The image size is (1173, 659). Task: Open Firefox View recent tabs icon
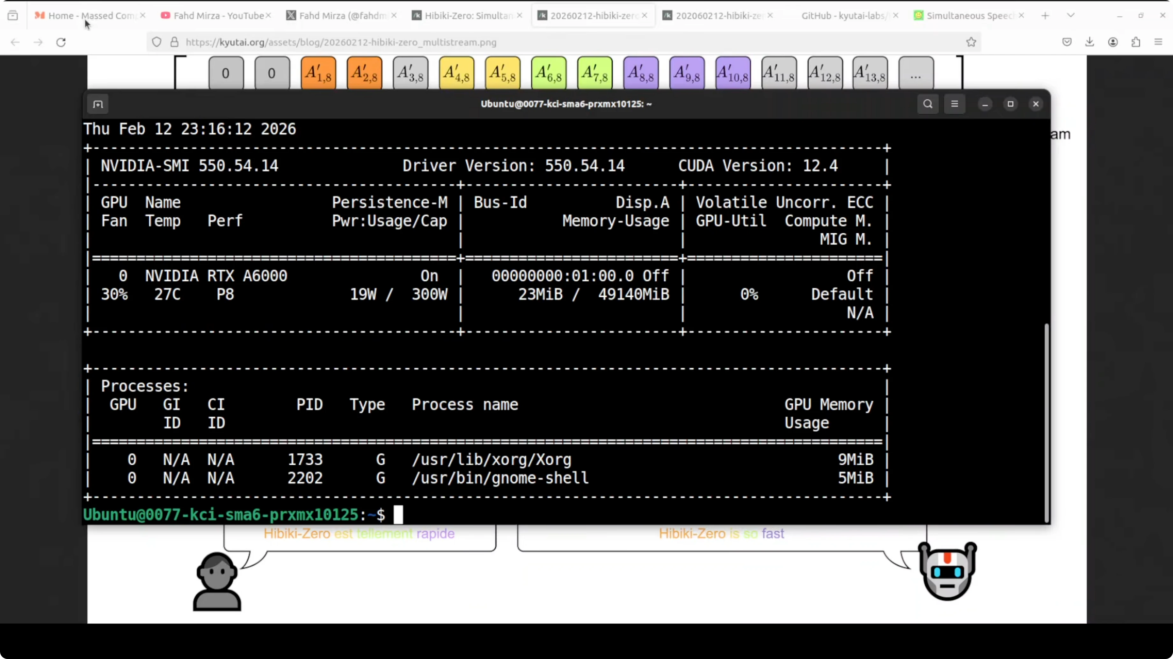coord(13,16)
